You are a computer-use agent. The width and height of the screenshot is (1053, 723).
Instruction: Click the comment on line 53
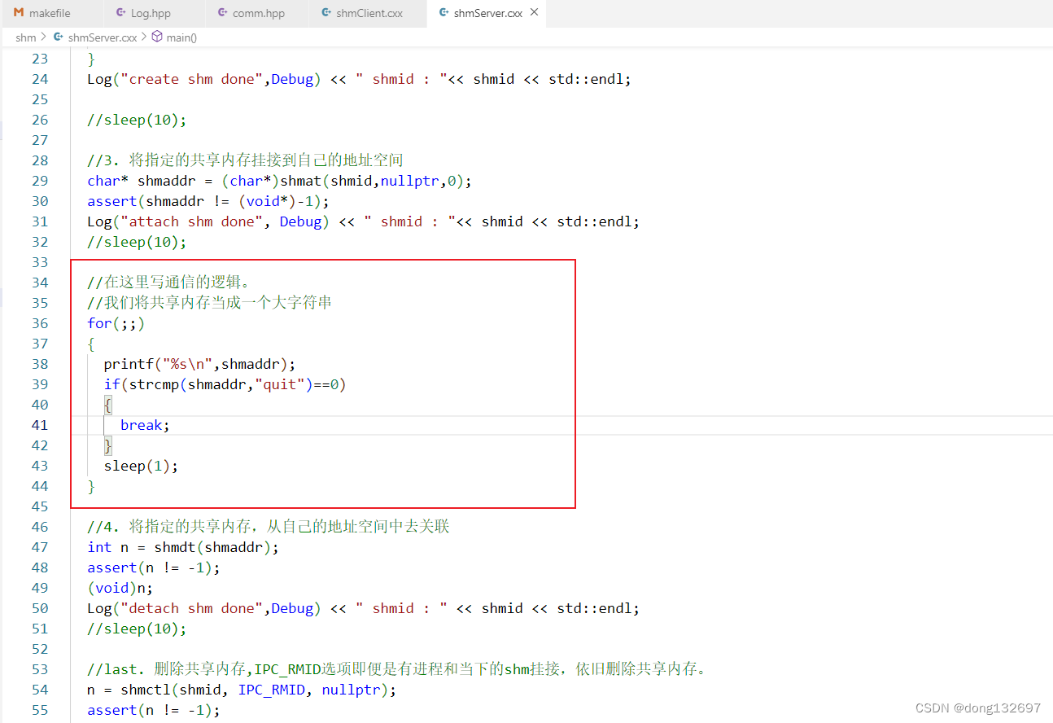pyautogui.click(x=400, y=669)
